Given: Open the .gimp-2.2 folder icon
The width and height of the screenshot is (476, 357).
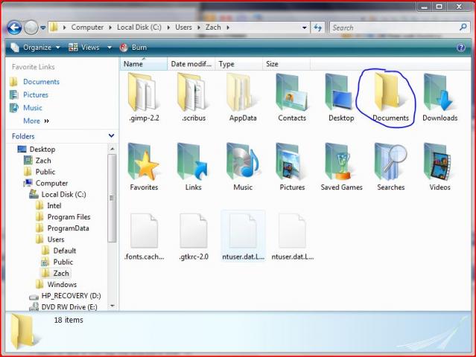Looking at the screenshot, I should [x=142, y=92].
